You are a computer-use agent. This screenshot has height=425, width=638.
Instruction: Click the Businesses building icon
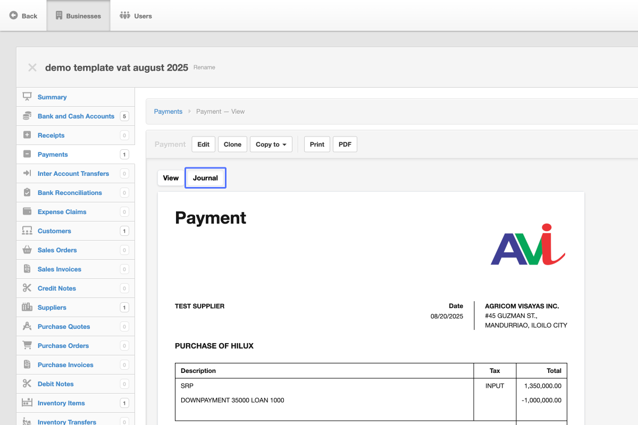59,15
